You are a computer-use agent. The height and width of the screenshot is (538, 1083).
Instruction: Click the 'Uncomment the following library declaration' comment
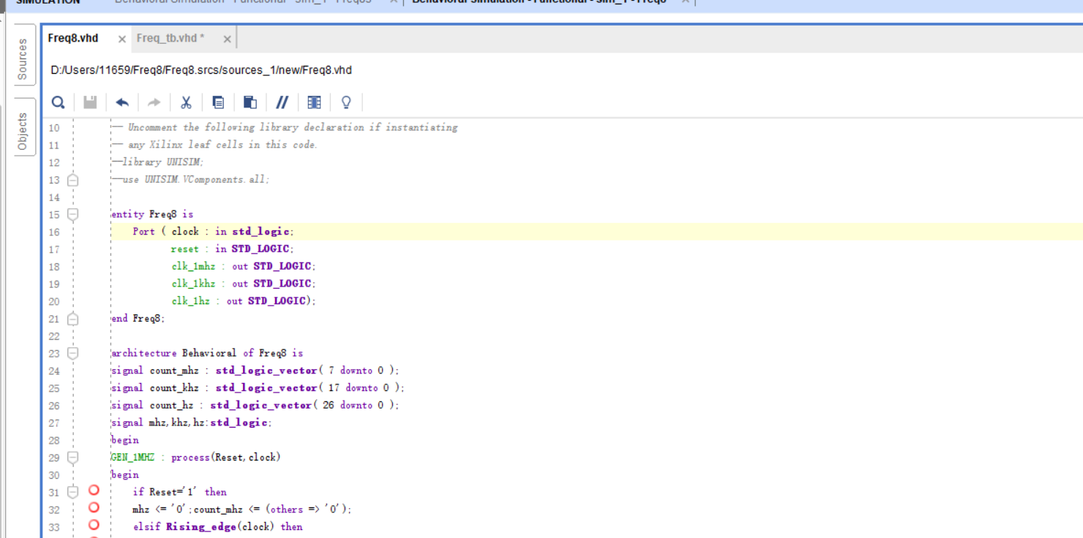[x=285, y=127]
